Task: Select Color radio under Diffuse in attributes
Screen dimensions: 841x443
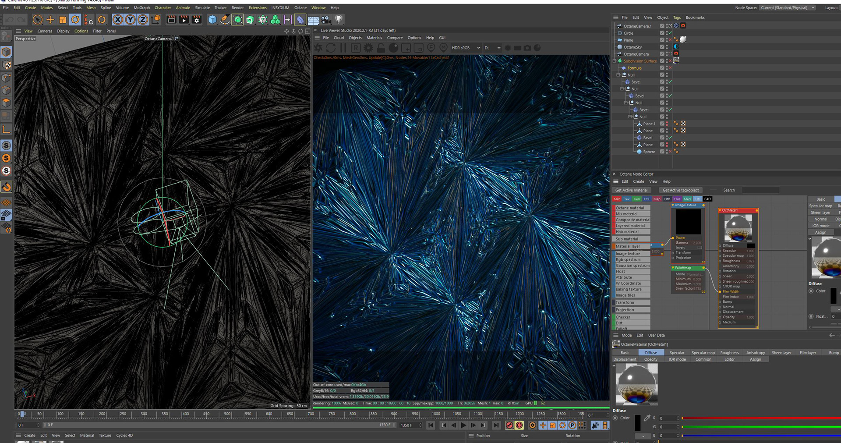Action: pos(615,418)
